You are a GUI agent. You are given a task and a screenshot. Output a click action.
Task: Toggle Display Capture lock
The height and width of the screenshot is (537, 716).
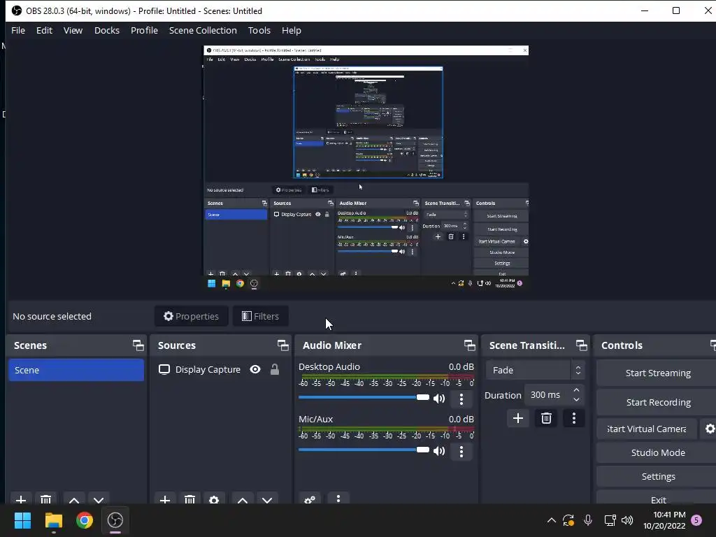[274, 369]
